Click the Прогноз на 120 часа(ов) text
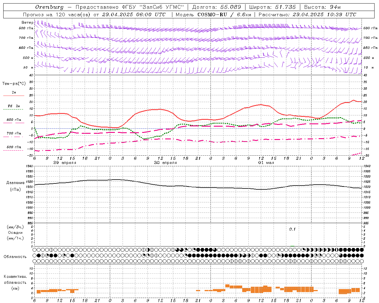Image resolution: width=379 pixels, height=303 pixels. click(x=57, y=14)
